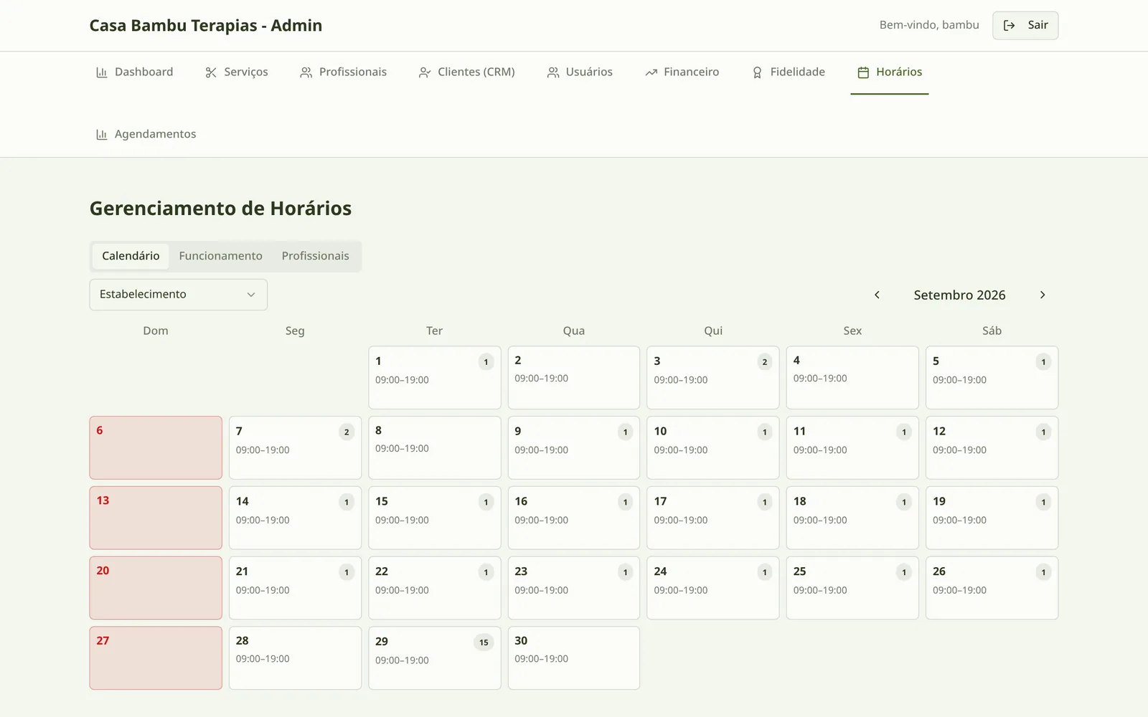Open day 28 calendar cell
The image size is (1148, 717).
[x=295, y=658]
